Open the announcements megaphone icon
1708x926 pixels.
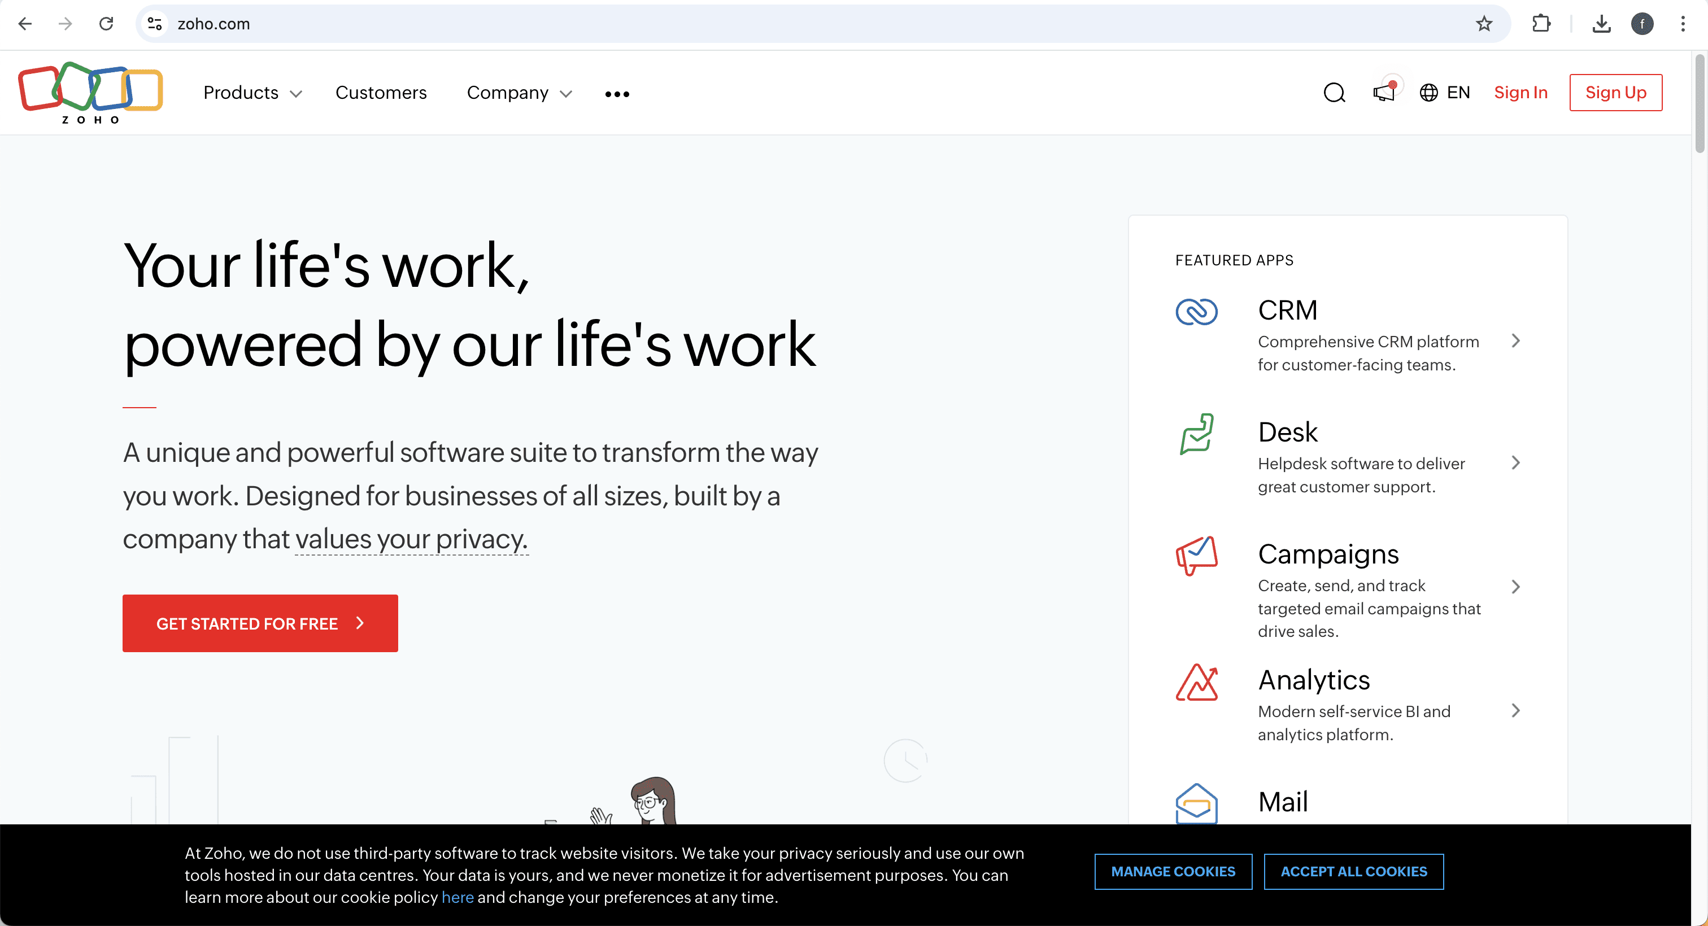pyautogui.click(x=1385, y=91)
